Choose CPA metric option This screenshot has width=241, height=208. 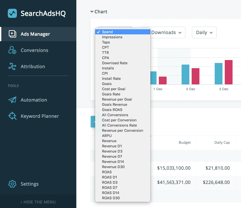[123, 58]
